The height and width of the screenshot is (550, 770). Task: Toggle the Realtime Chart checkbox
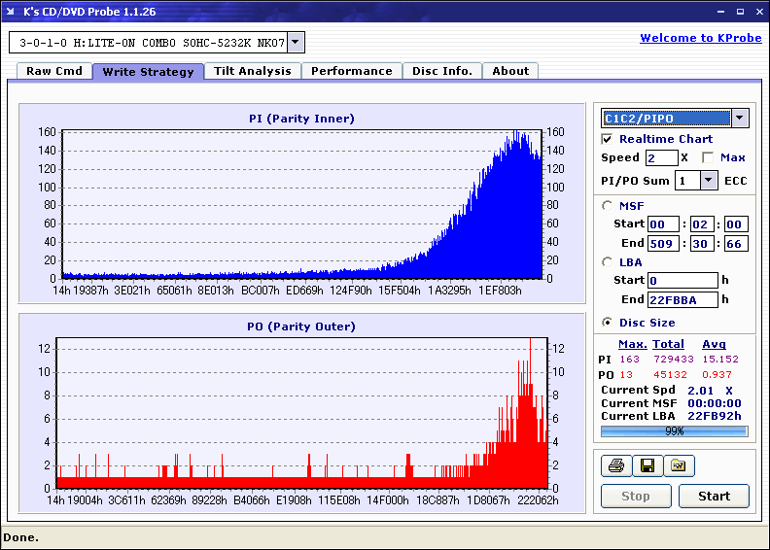pos(607,139)
